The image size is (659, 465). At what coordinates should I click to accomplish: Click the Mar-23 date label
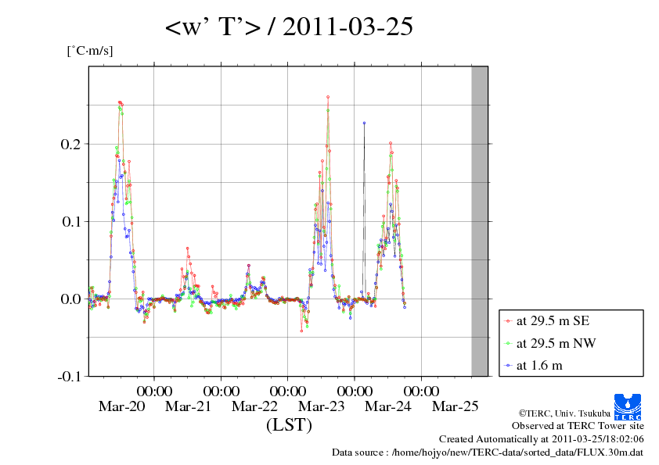321,406
